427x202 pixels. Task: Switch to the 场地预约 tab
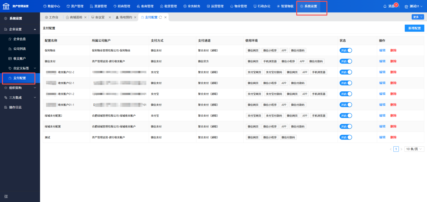pos(126,17)
